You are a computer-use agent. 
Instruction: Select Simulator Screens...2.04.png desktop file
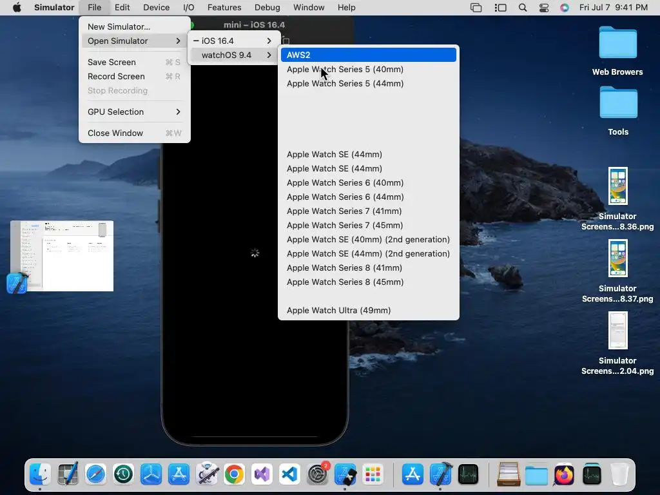coord(617,344)
